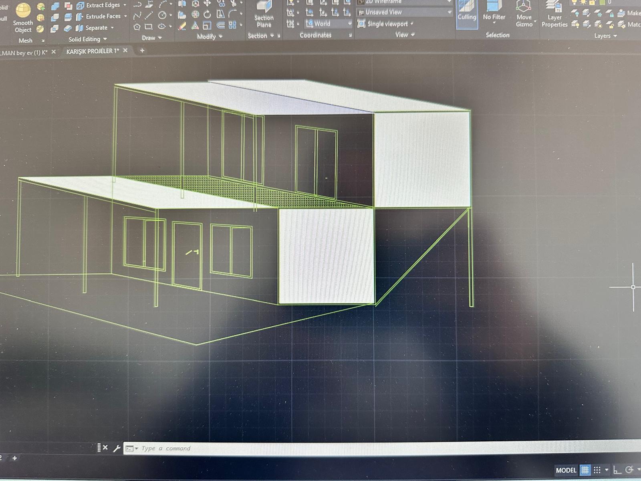641x481 pixels.
Task: Click the MODEL space button
Action: pos(566,470)
